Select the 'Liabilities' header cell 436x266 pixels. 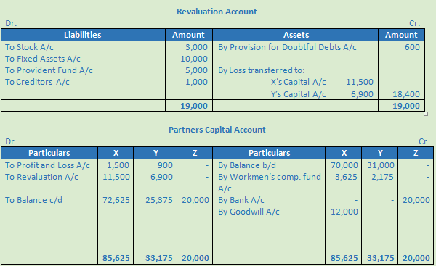point(83,35)
